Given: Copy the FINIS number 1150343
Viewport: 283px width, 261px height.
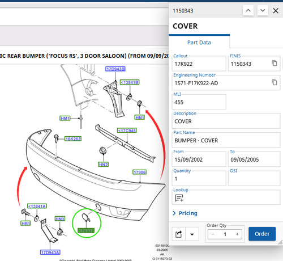Looking at the screenshot, I should click(275, 63).
